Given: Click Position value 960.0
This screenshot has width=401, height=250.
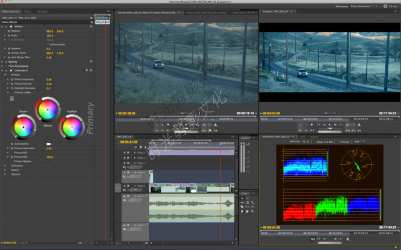Looking at the screenshot, I should [49, 31].
